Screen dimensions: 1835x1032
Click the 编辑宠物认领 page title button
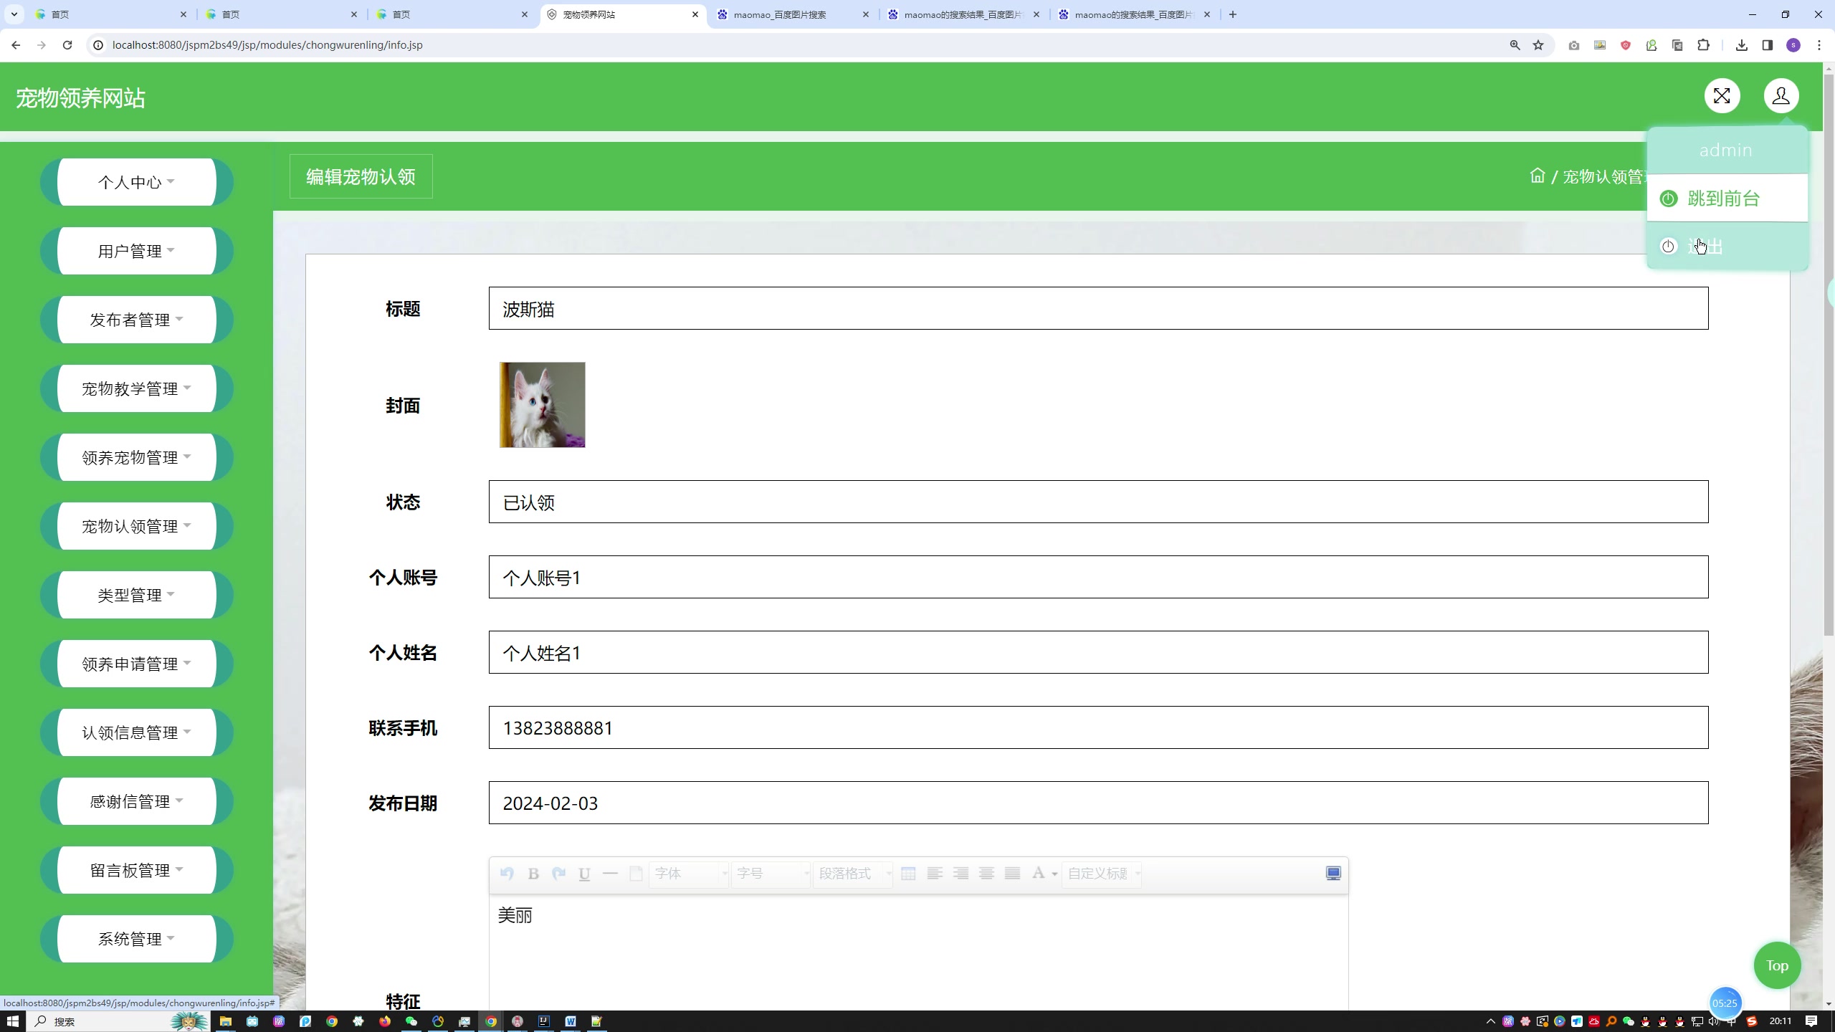[361, 176]
